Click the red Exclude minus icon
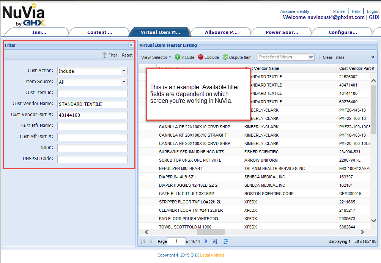Viewport: 381px width, 263px height. [201, 57]
